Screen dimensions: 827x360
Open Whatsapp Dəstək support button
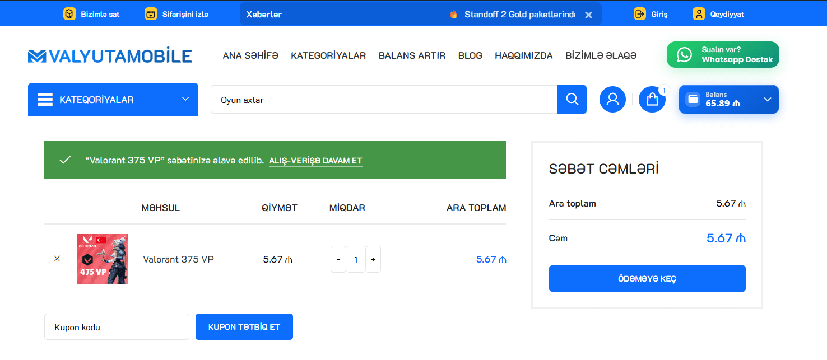pos(722,55)
